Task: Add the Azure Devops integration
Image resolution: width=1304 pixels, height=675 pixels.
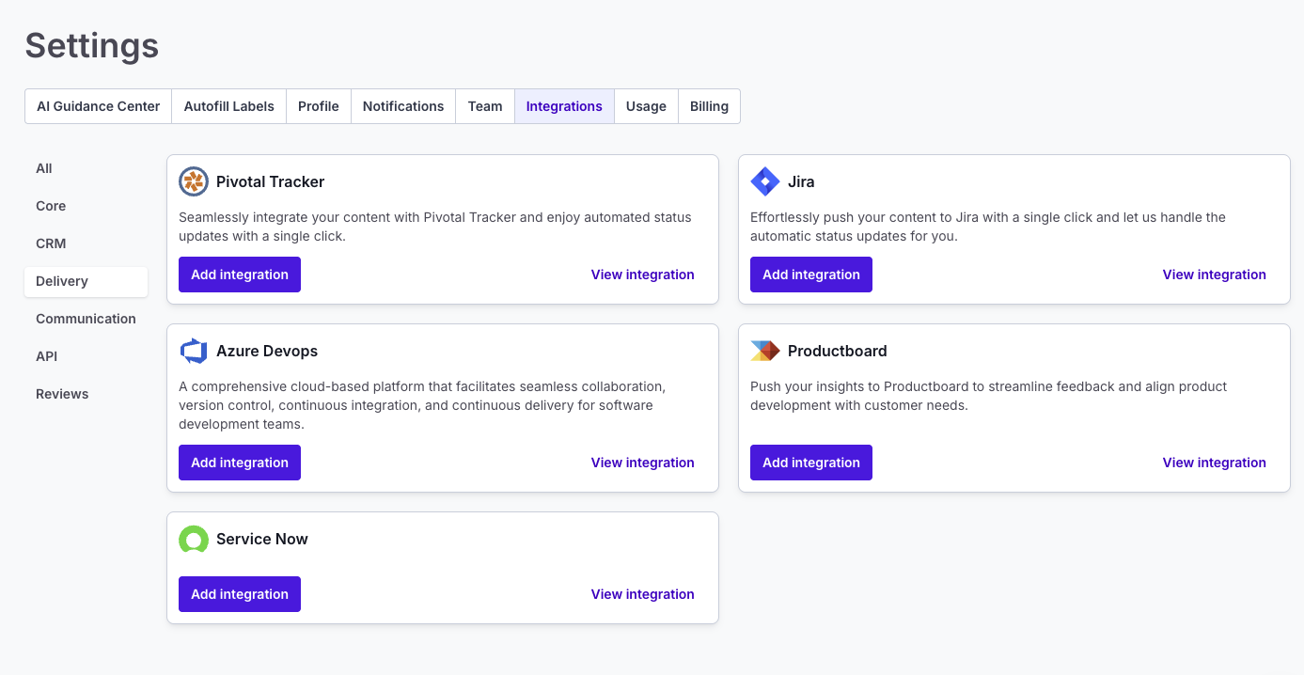Action: tap(240, 463)
